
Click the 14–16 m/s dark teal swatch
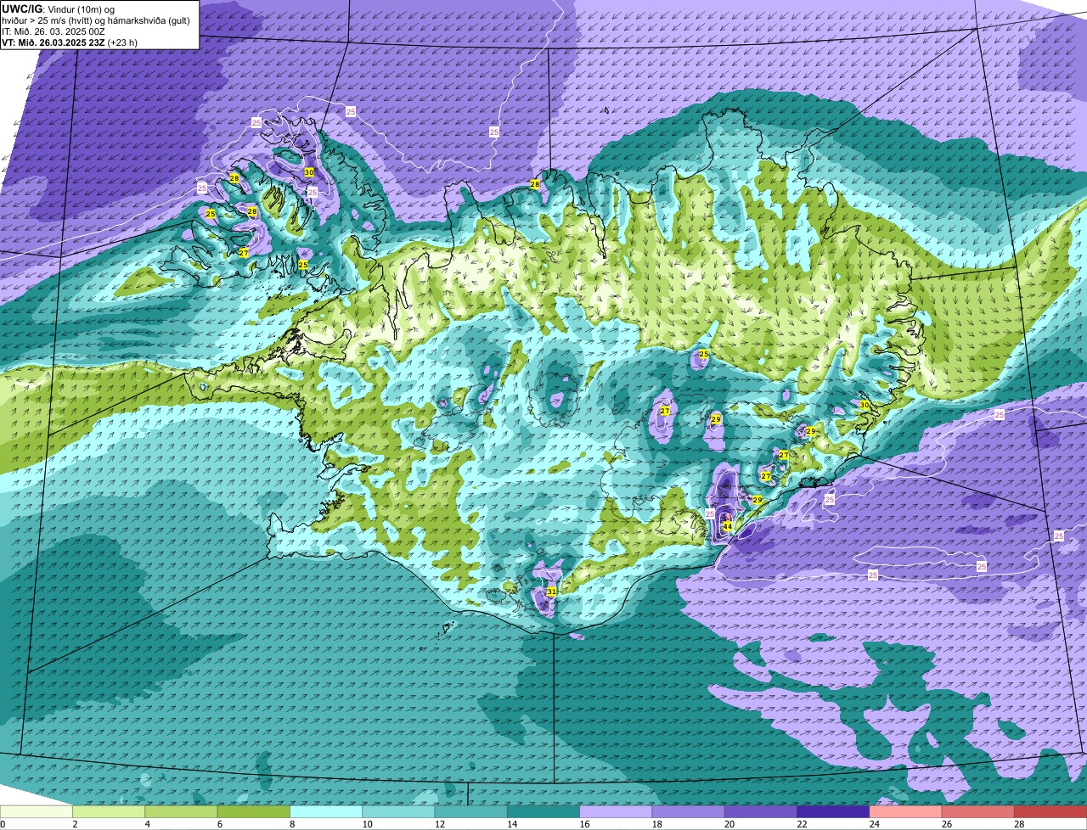coord(543,812)
